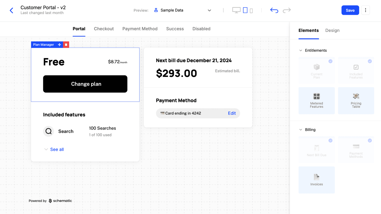381x214 pixels.
Task: Click the undo arrow icon
Action: tap(274, 10)
